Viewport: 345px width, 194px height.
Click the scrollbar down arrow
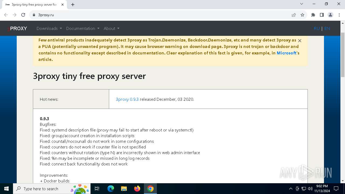343,181
